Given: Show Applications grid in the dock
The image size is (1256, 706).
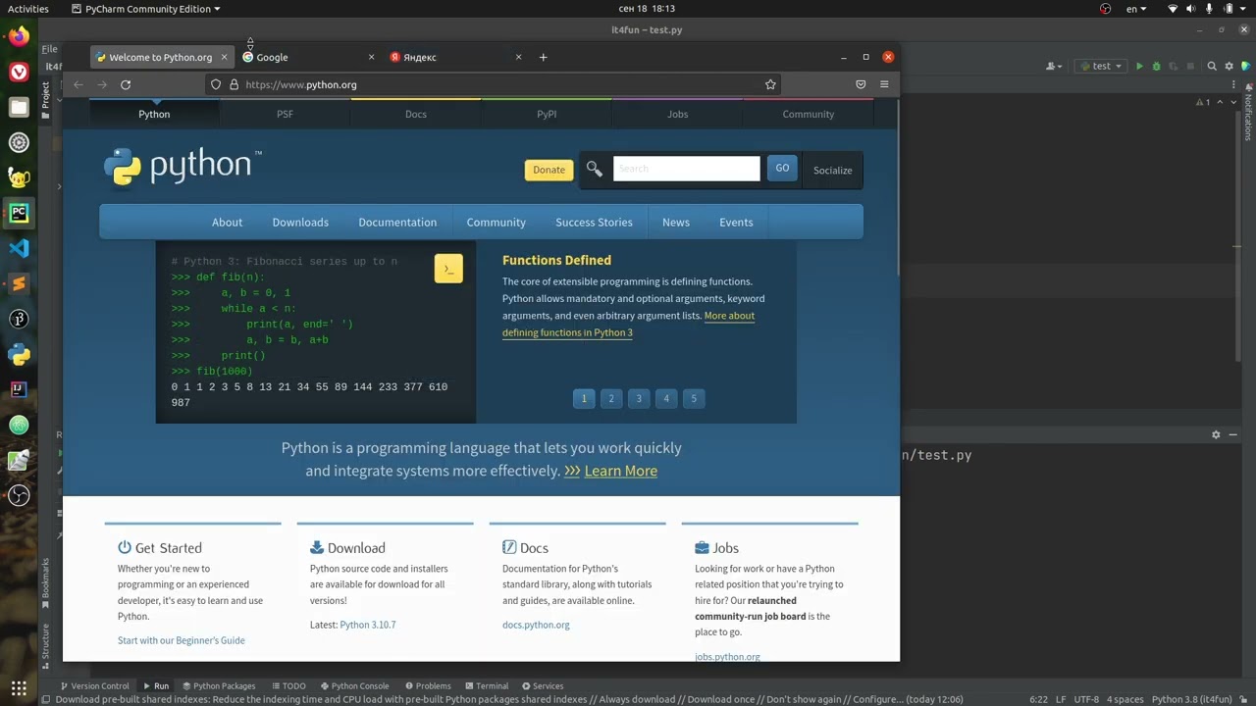Looking at the screenshot, I should 19,688.
